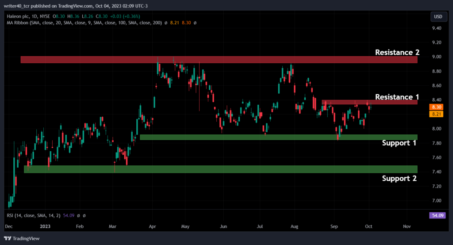This screenshot has width=453, height=245.
Task: Click the 7.60 price axis label
Action: pyautogui.click(x=437, y=157)
